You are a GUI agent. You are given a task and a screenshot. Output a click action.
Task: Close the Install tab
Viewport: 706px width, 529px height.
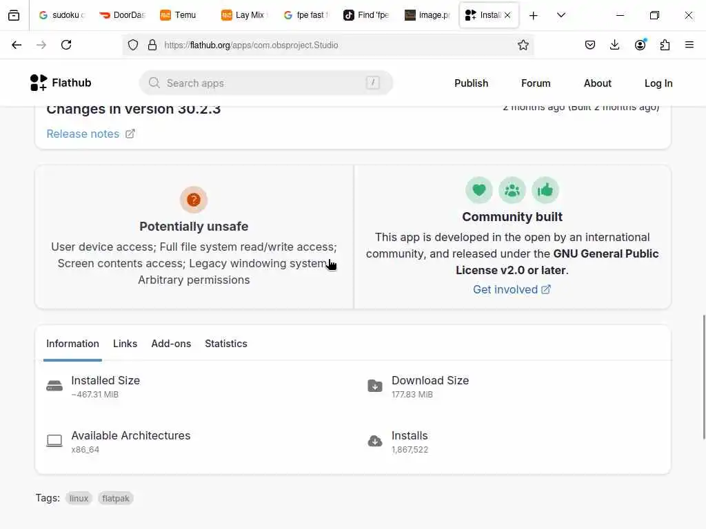pyautogui.click(x=507, y=15)
